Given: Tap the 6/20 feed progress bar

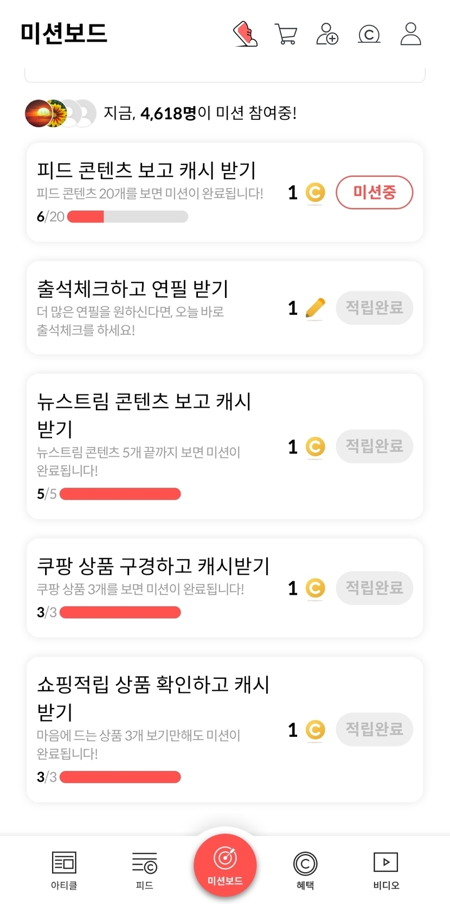Looking at the screenshot, I should click(x=127, y=217).
